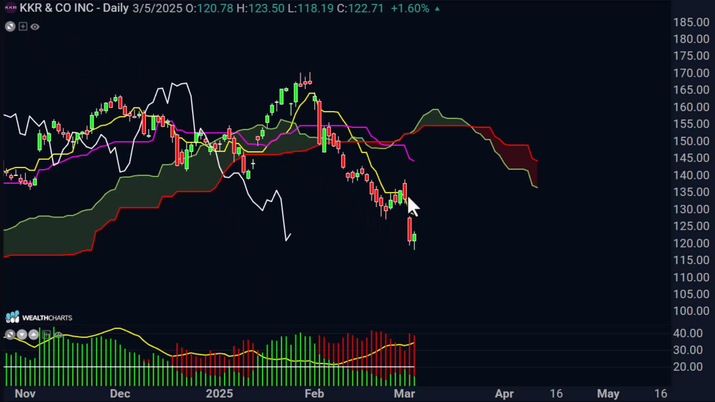
Task: Toggle visibility eye on lower indicator pane
Action: tap(58, 335)
